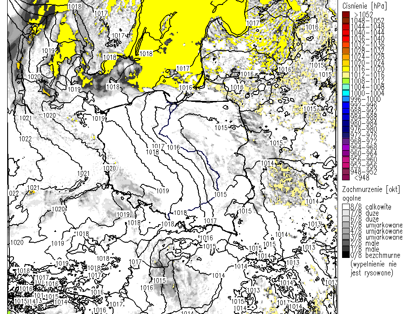Select the 1048-1052 hPa pressure swatch
404x314 pixels.
coord(346,21)
